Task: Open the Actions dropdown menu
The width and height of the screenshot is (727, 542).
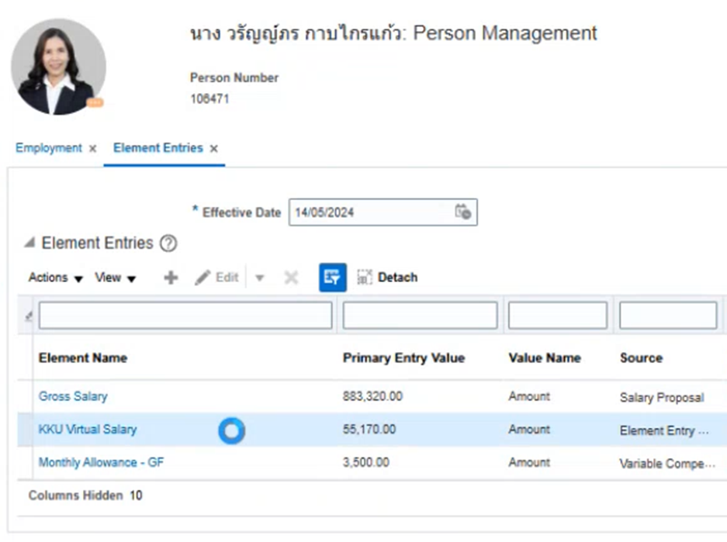Action: pos(55,278)
